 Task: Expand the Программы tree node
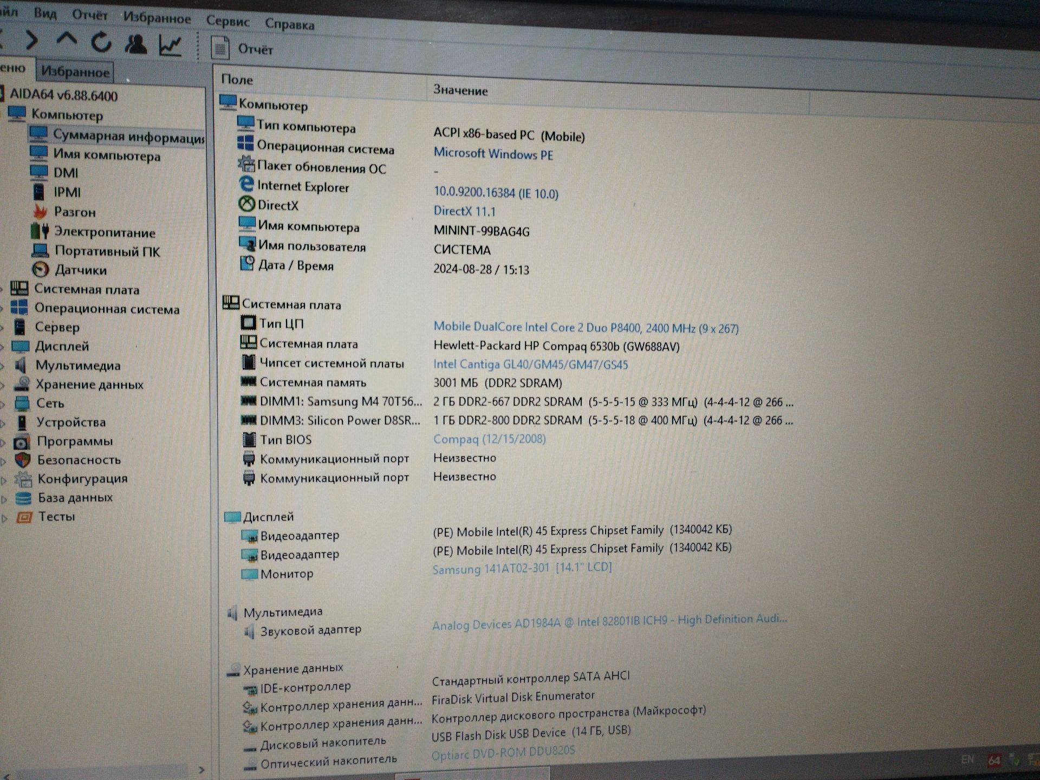(x=3, y=443)
